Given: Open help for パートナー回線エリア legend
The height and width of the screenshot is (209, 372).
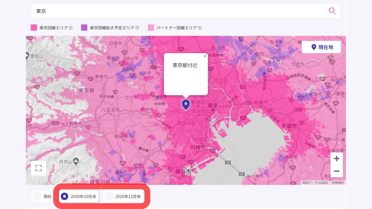Looking at the screenshot, I should [200, 28].
